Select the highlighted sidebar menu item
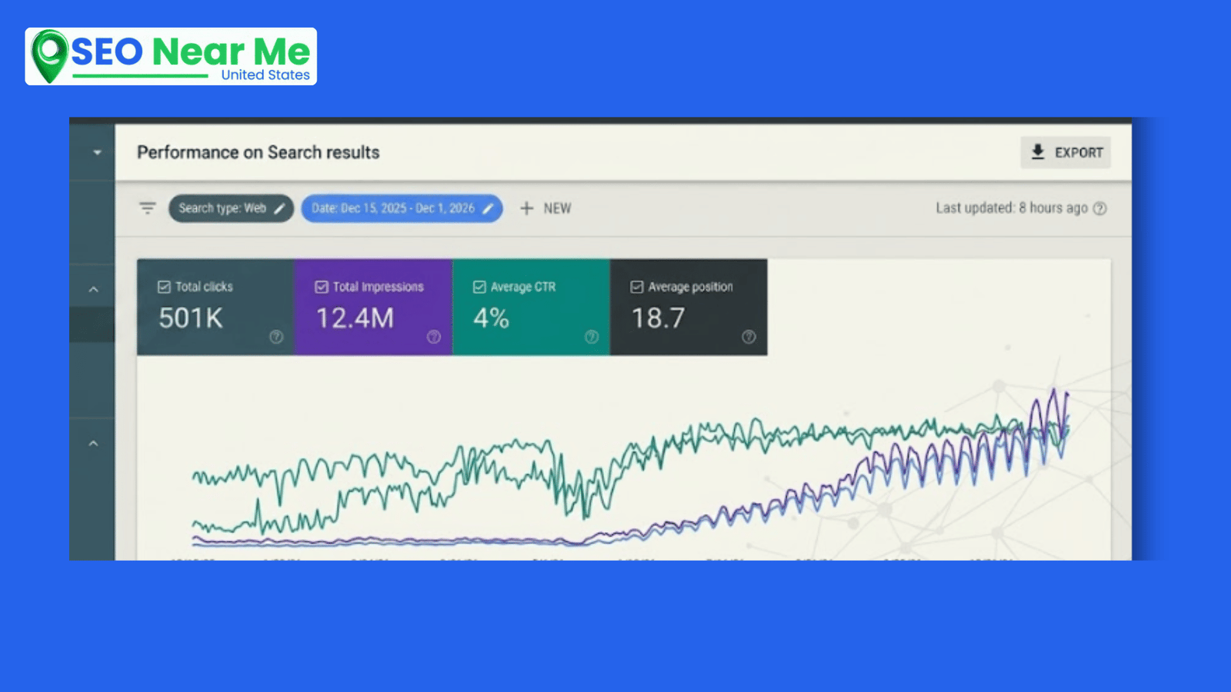 pyautogui.click(x=92, y=324)
